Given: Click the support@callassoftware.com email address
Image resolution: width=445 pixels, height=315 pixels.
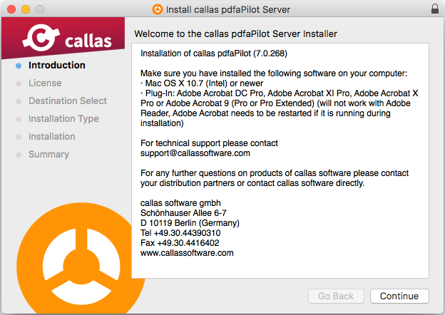Looking at the screenshot, I should click(195, 153).
